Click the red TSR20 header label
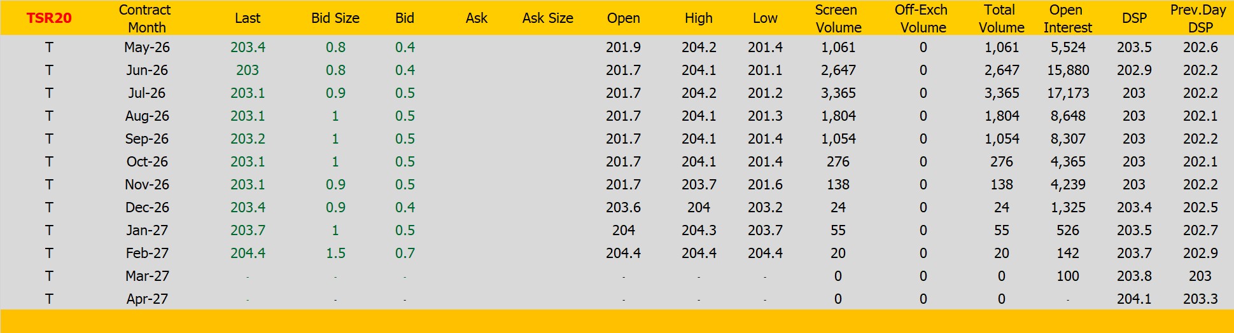This screenshot has height=333, width=1234. pos(49,18)
